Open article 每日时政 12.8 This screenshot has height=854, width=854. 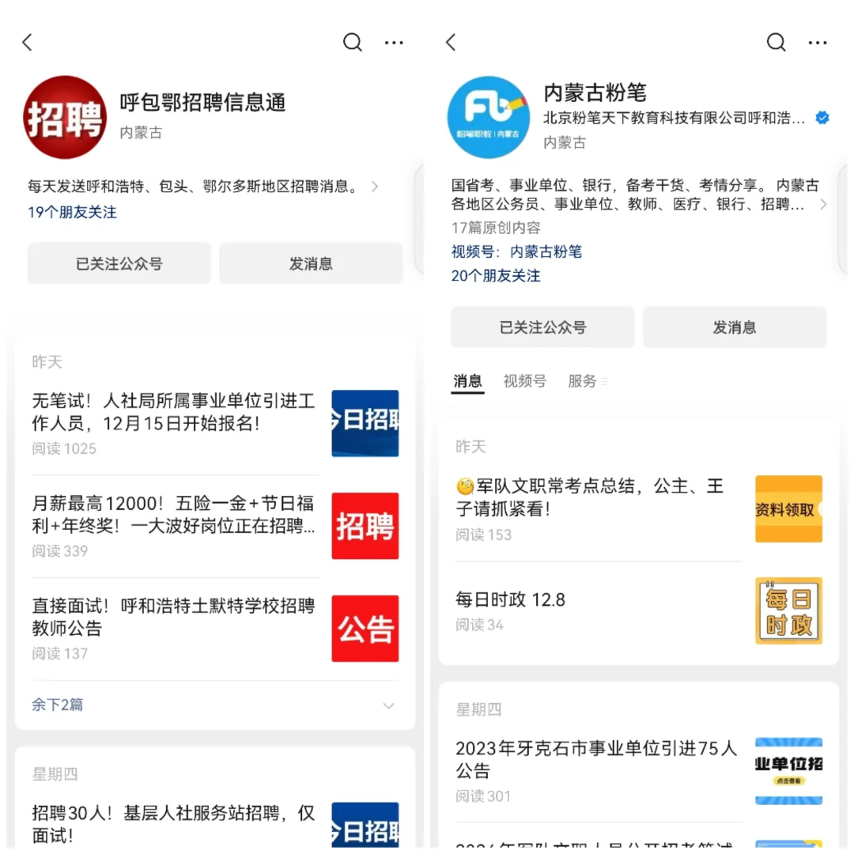pos(510,599)
